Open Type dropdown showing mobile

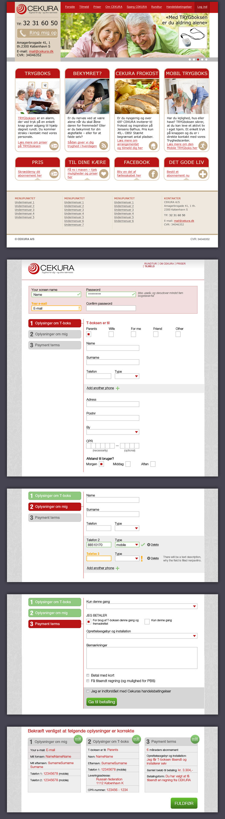click(x=127, y=545)
